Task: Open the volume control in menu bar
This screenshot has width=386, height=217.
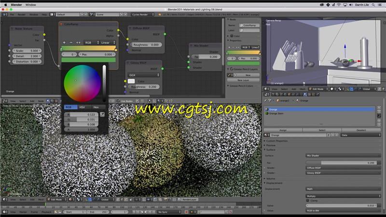Action: pyautogui.click(x=351, y=5)
